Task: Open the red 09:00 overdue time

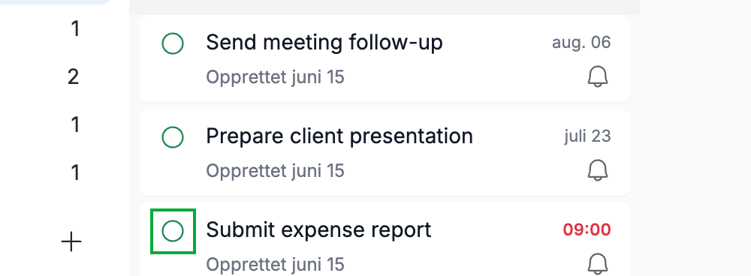Action: (x=587, y=230)
